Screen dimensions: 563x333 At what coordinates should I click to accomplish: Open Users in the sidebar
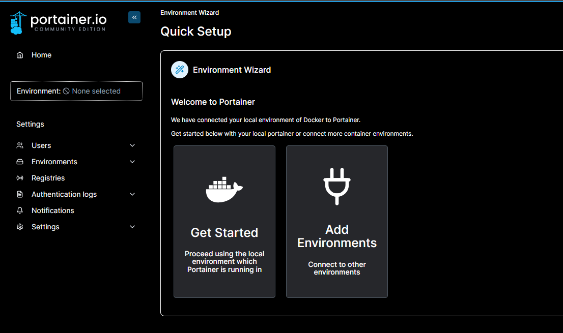click(x=41, y=145)
